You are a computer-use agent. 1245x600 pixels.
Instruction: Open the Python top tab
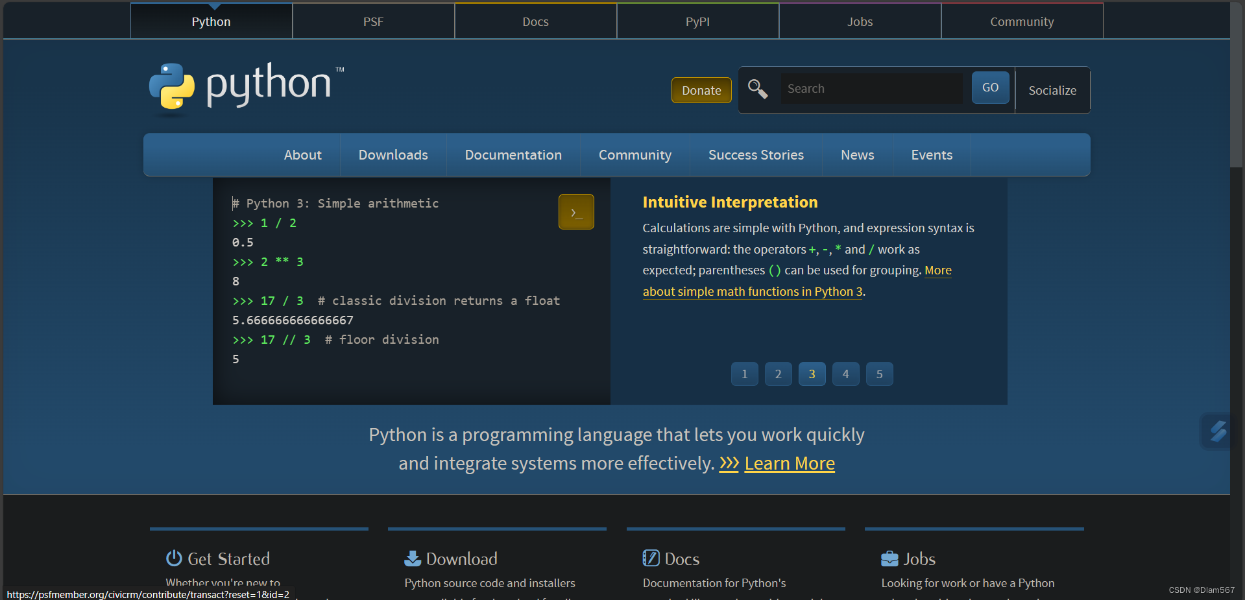point(212,21)
